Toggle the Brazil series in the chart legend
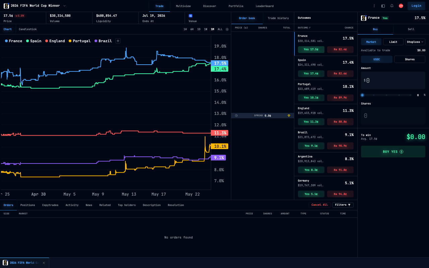This screenshot has height=268, width=429. click(103, 41)
